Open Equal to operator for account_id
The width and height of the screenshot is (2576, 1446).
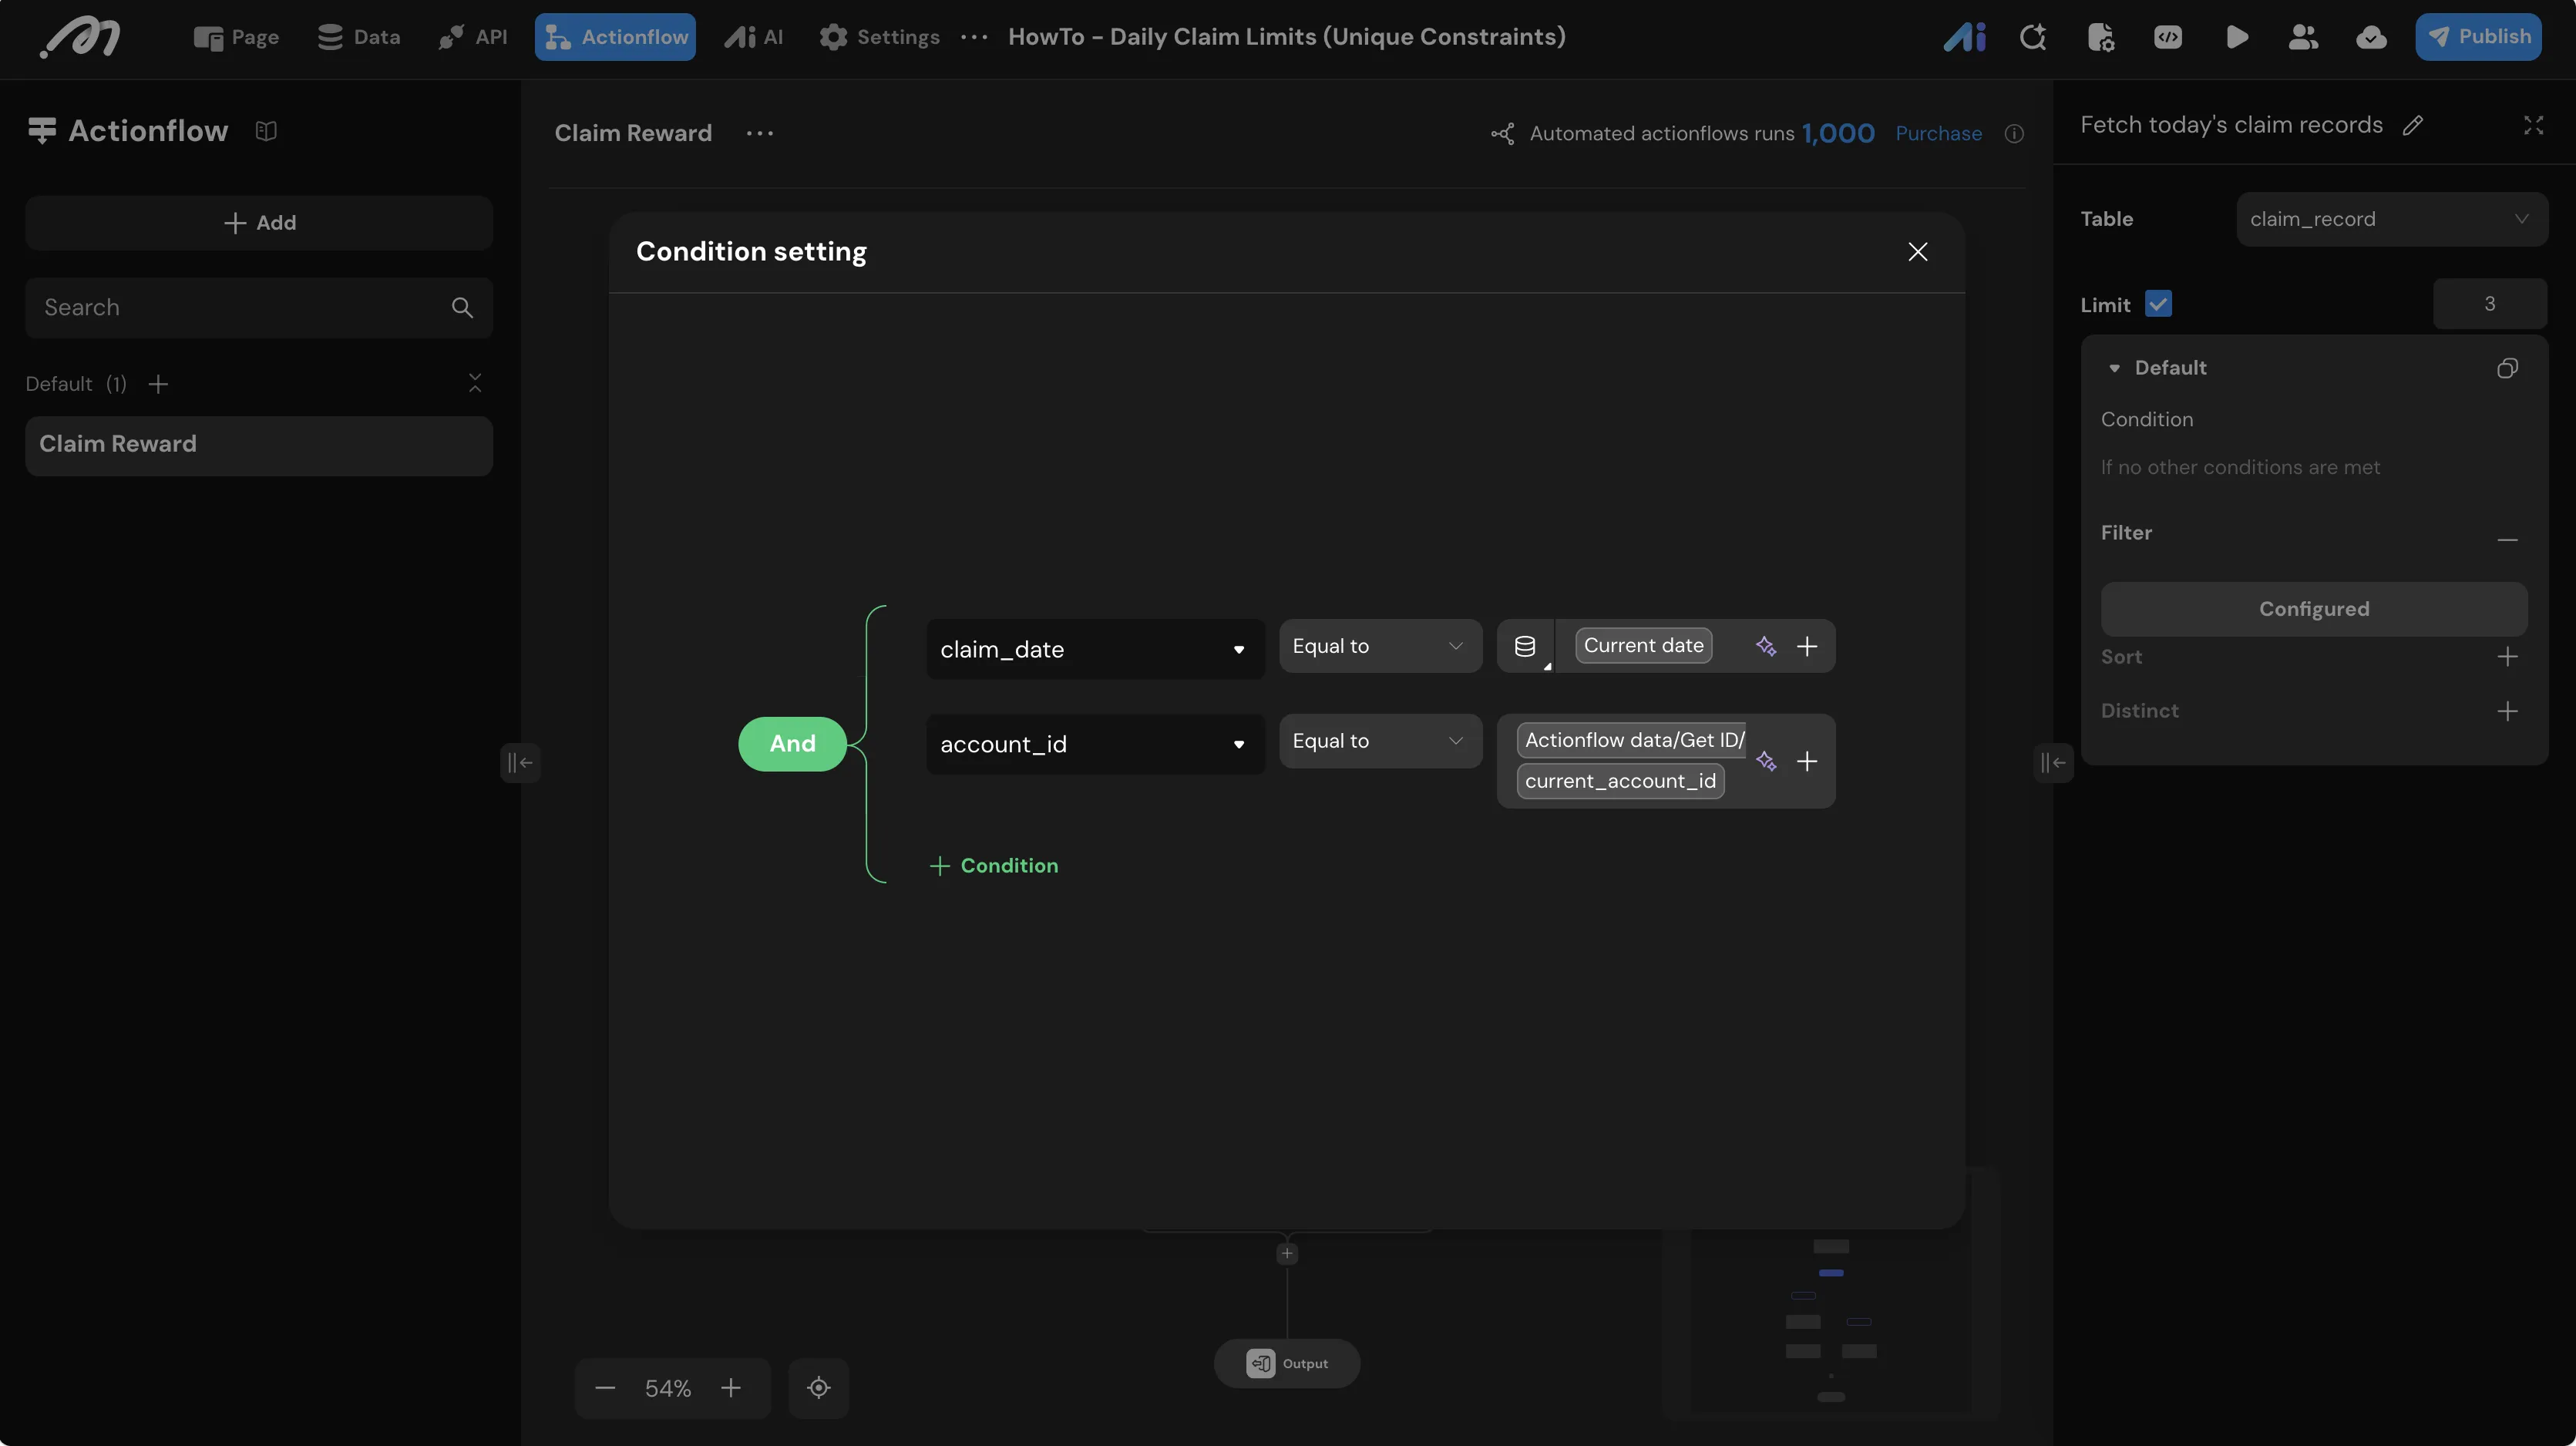1380,741
